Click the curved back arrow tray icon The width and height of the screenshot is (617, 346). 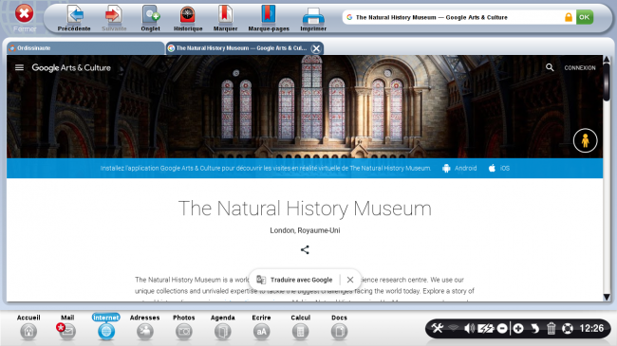pyautogui.click(x=534, y=328)
